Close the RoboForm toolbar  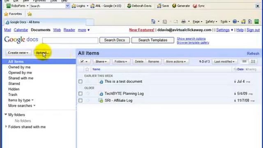(258, 6)
